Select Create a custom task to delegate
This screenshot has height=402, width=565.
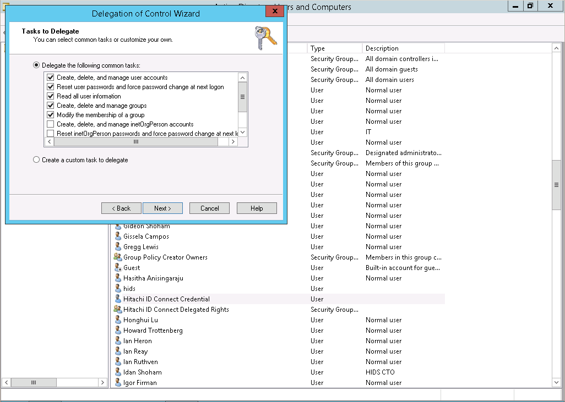[36, 160]
